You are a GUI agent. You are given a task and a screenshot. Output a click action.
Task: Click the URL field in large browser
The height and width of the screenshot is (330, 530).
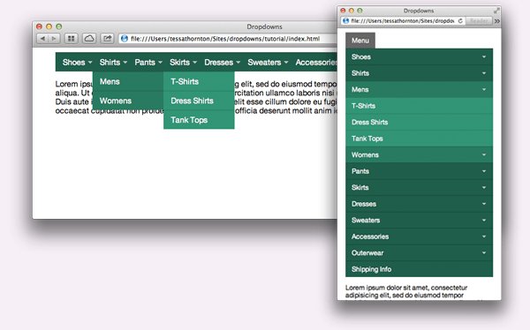tap(228, 39)
